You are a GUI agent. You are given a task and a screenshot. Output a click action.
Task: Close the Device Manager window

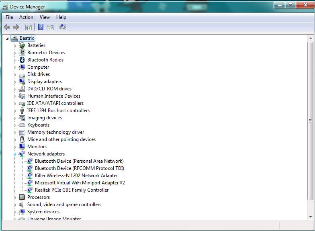[305, 5]
